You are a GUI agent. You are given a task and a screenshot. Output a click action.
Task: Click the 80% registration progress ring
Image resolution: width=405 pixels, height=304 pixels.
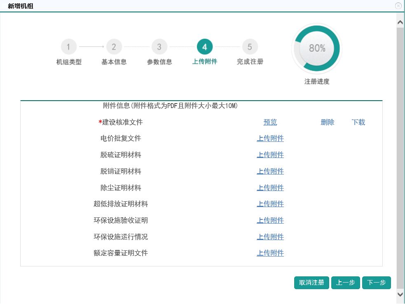[317, 48]
